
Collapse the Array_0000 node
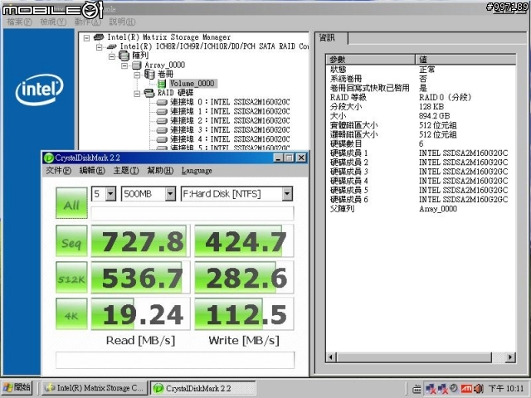click(x=124, y=66)
